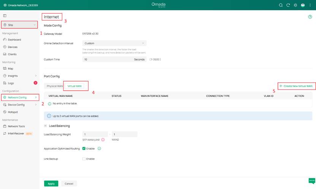
Task: Click the help question mark icon
Action: (x=310, y=17)
